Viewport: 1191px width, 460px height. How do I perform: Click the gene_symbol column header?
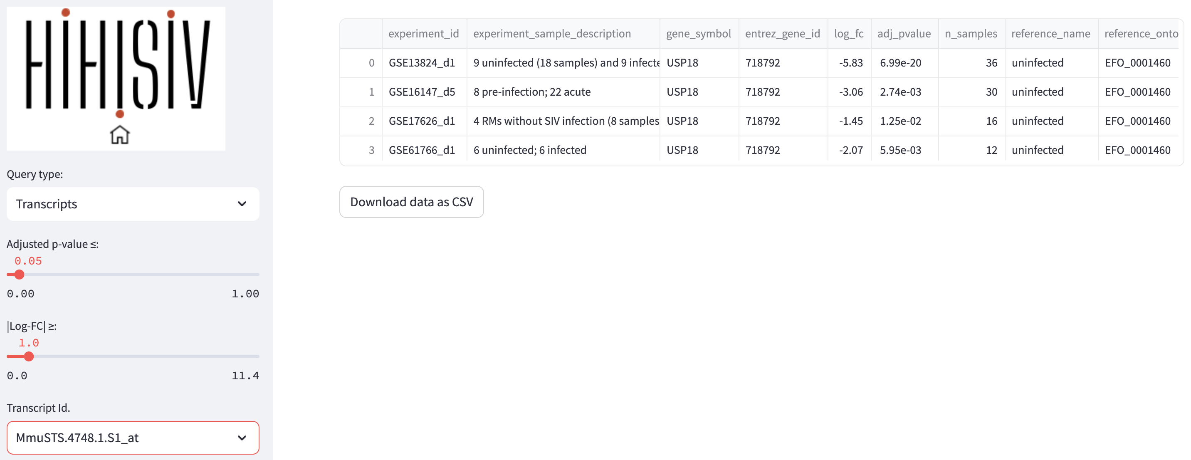pyautogui.click(x=699, y=33)
